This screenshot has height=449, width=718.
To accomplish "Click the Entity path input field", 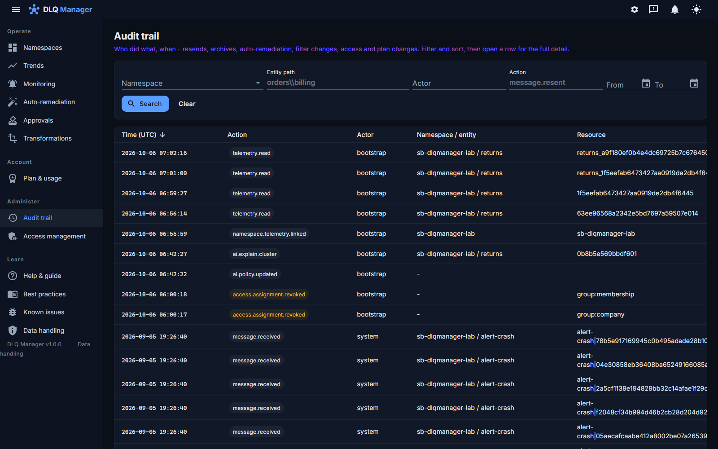I will tap(338, 83).
